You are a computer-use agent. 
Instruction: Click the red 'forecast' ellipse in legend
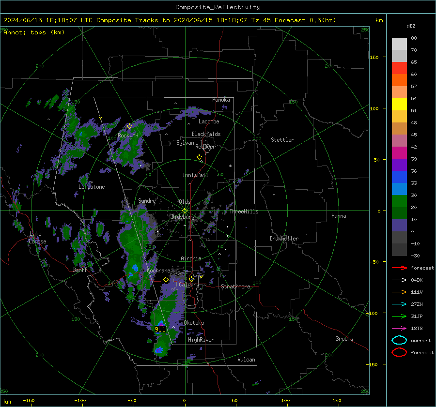click(399, 352)
